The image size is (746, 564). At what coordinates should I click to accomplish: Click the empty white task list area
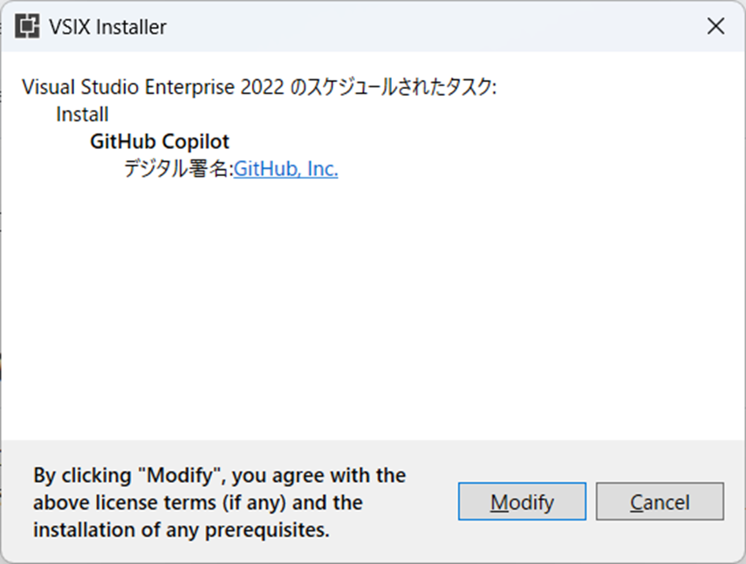373,309
